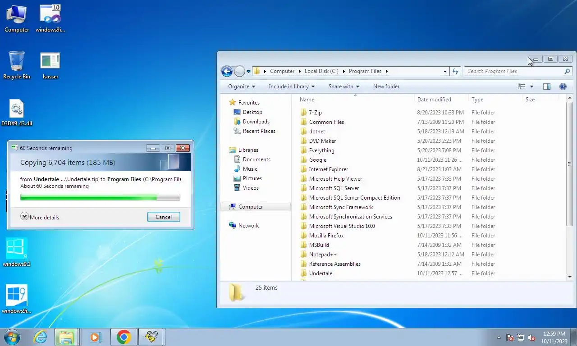Select Libraries in navigation pane

pyautogui.click(x=248, y=150)
